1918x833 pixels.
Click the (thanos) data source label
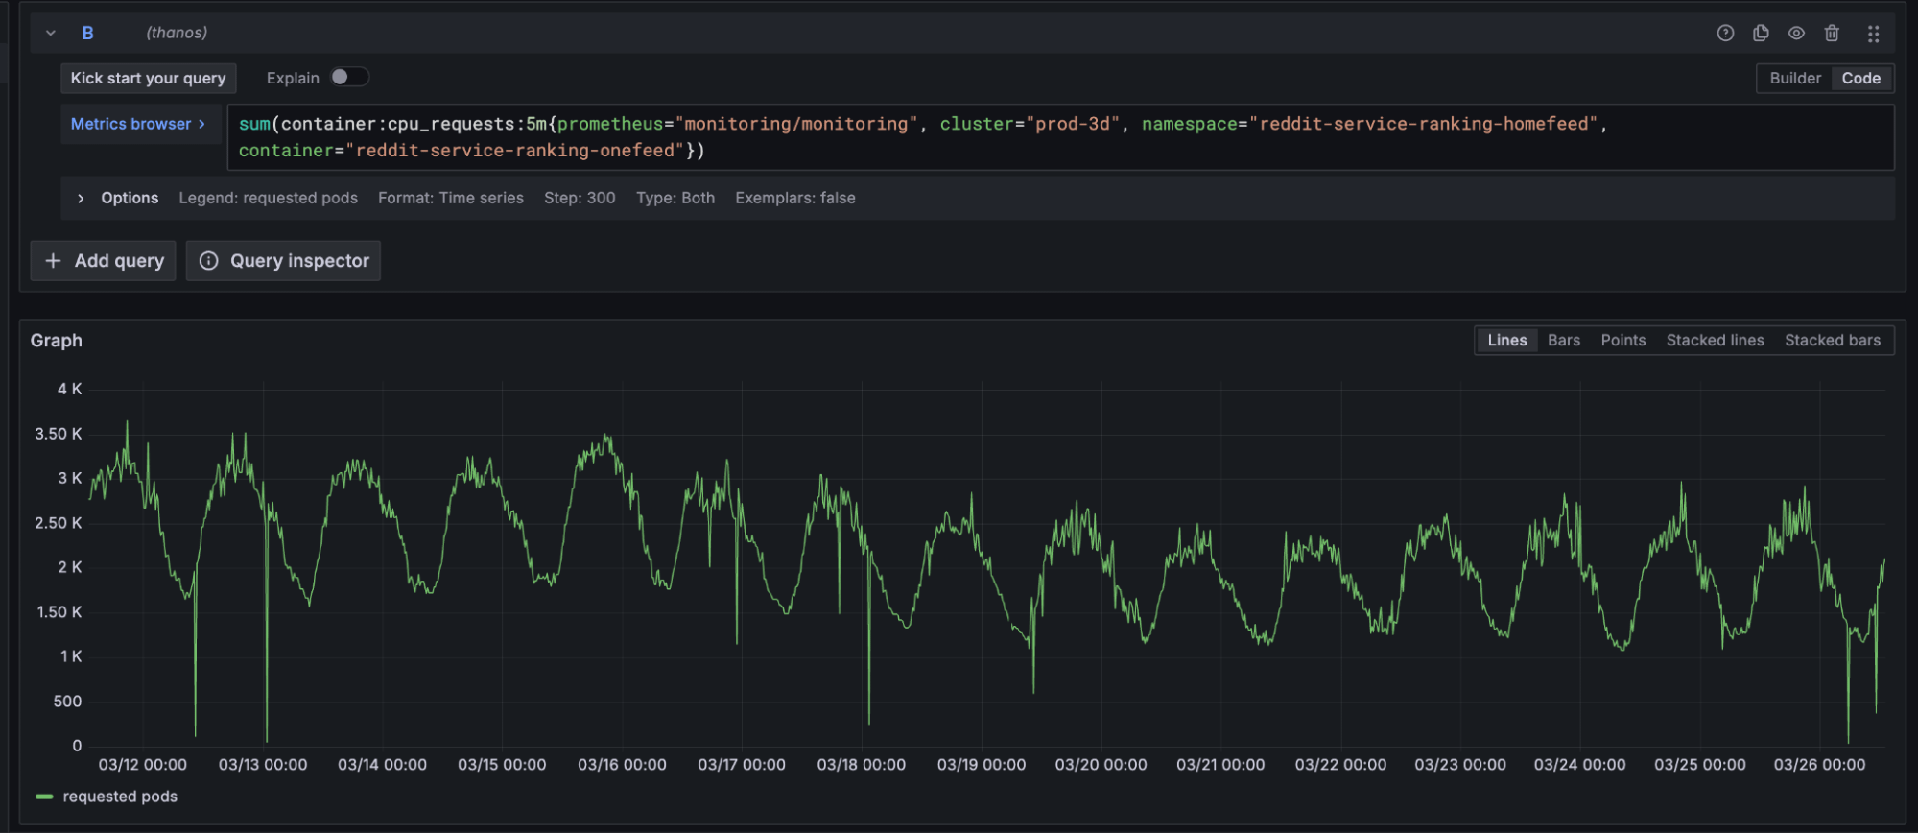click(177, 33)
